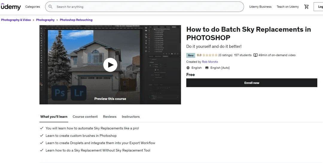The image size is (323, 163).
Task: Click the (0 ratings) text
Action: 226,55
